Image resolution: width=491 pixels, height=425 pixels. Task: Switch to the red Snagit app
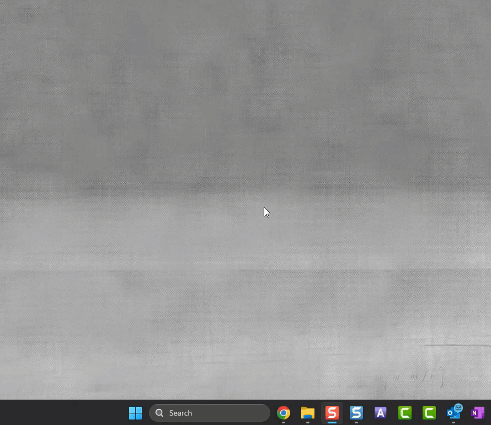pyautogui.click(x=332, y=413)
